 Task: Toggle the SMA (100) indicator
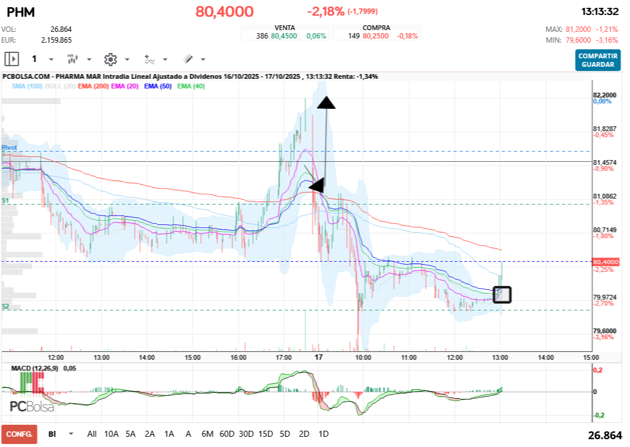coord(27,86)
